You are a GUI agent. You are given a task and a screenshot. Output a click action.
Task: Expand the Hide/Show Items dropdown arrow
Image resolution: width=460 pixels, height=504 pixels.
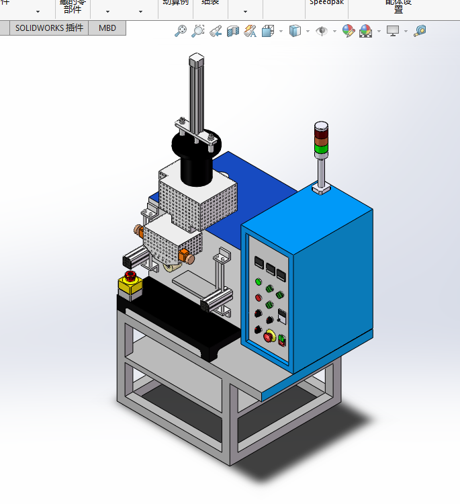pos(334,31)
